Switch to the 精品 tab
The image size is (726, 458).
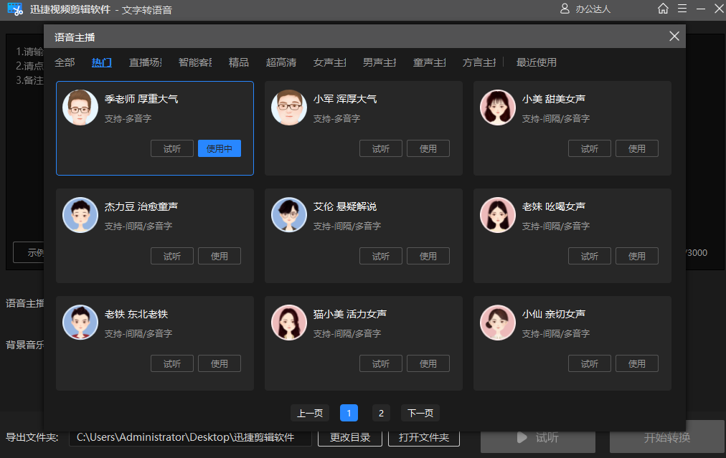[x=238, y=62]
